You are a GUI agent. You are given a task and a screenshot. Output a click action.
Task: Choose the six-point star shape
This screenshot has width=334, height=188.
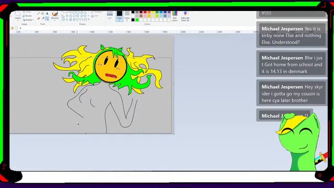pos(74,19)
